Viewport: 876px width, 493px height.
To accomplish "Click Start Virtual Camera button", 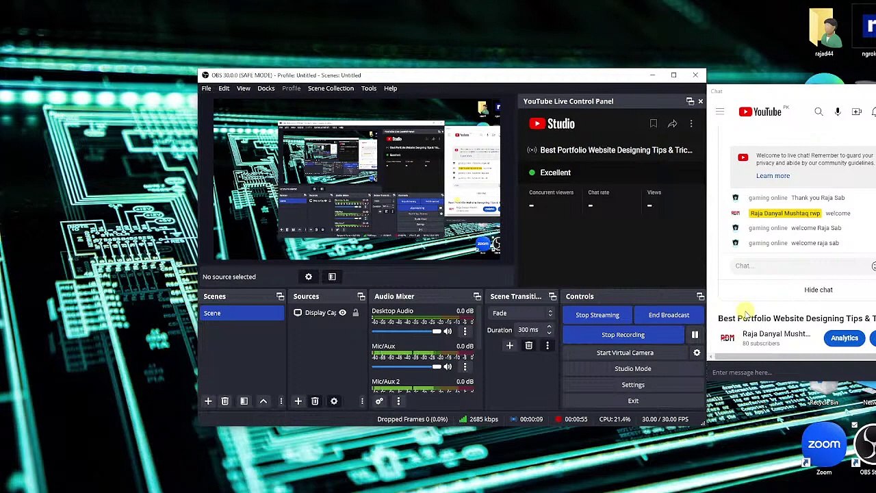I will [x=625, y=353].
